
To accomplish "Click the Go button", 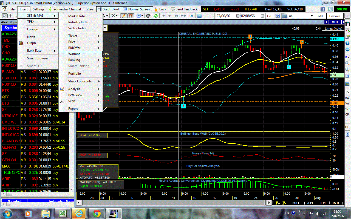I will click(269, 16).
